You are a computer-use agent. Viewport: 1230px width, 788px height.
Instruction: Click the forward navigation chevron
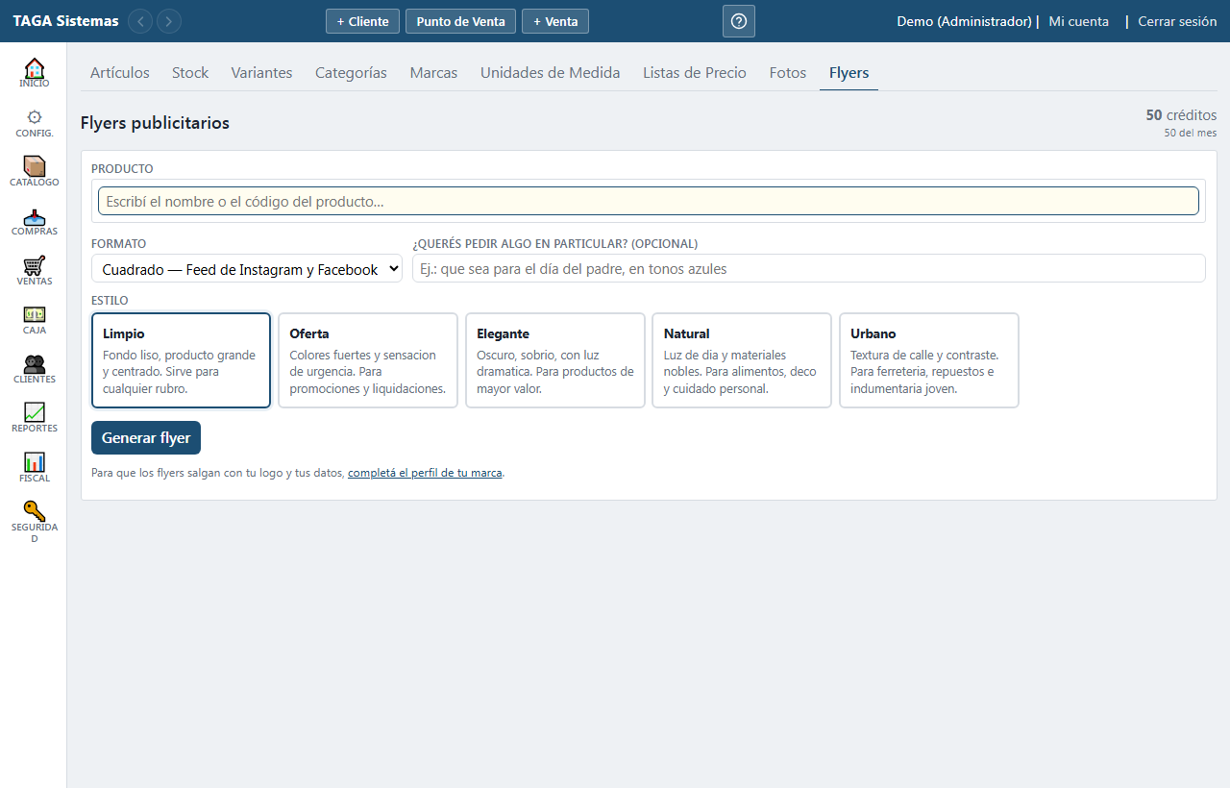click(169, 21)
